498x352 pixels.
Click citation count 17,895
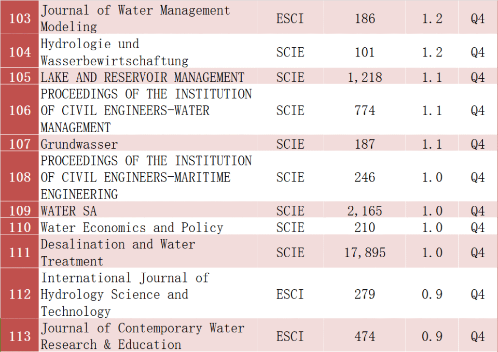(365, 252)
